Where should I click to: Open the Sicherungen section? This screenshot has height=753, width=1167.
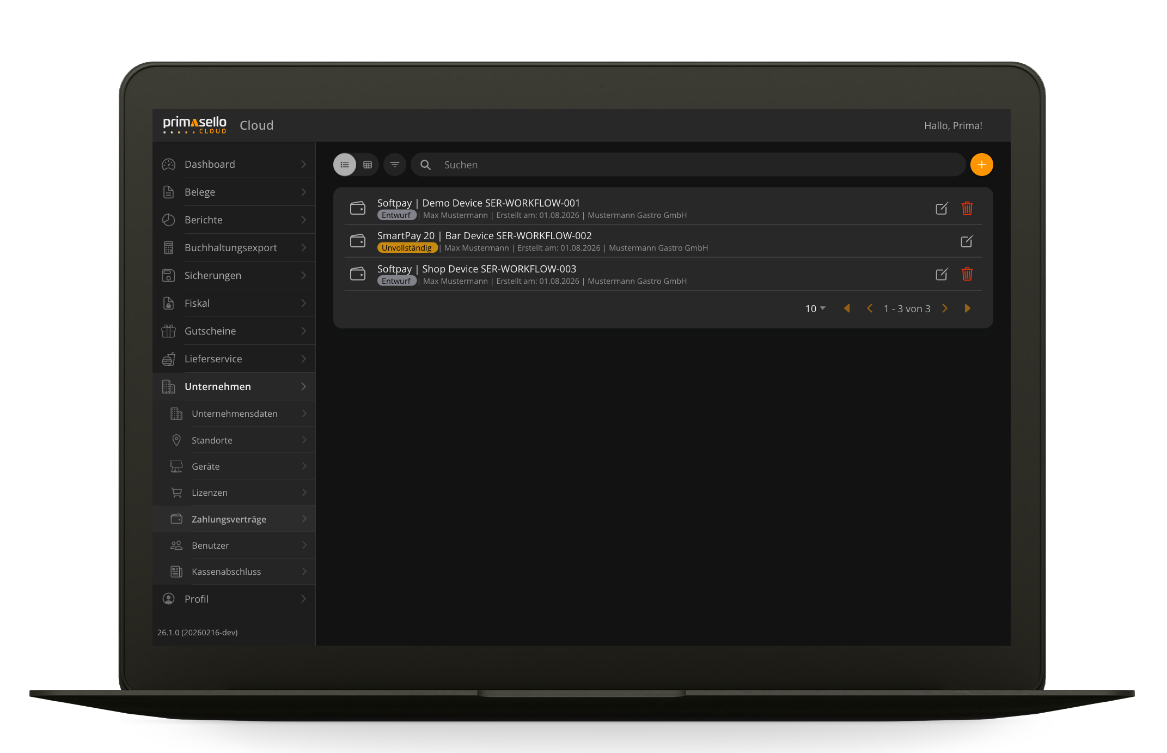(234, 275)
